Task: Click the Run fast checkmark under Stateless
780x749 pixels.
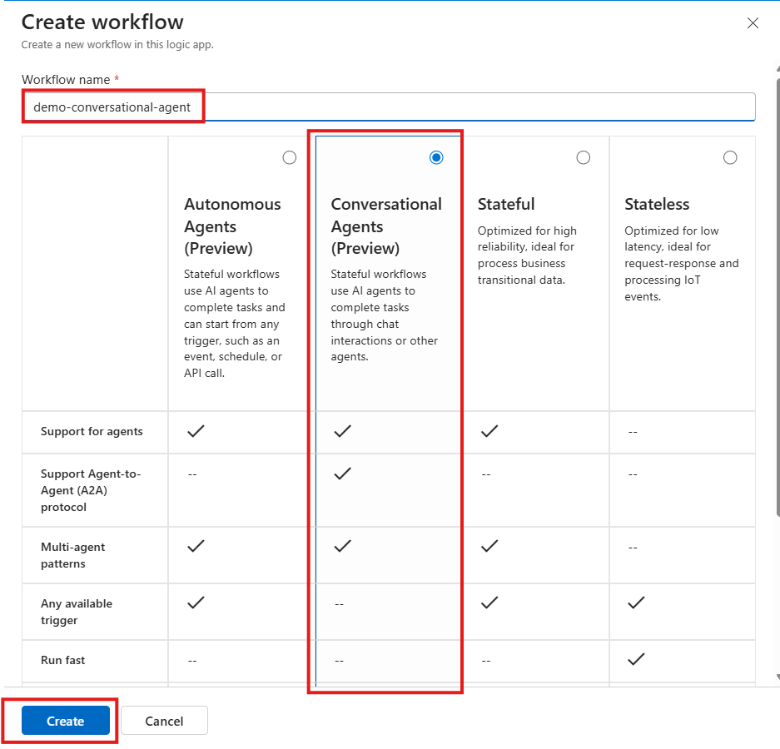Action: tap(635, 658)
